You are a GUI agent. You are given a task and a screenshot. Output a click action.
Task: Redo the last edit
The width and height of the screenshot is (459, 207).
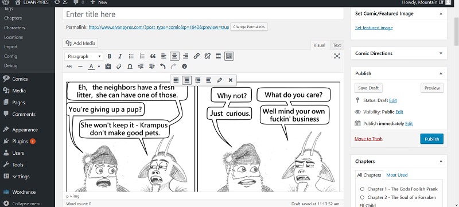173,67
